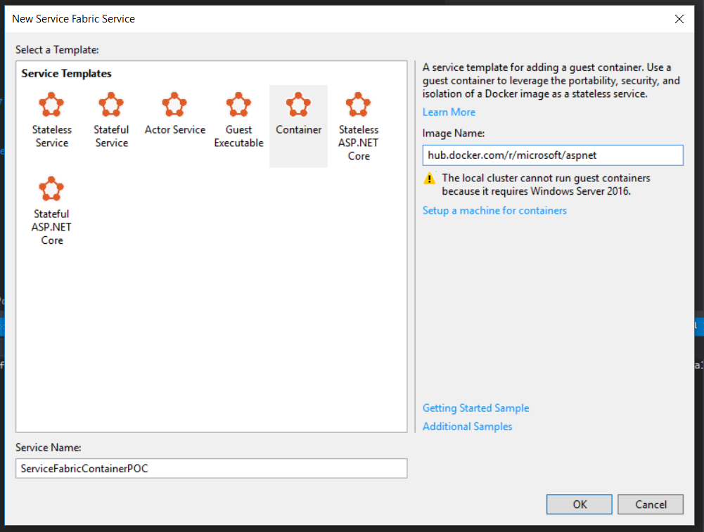704x532 pixels.
Task: Click the 'Select a Template:' label
Action: 57,50
